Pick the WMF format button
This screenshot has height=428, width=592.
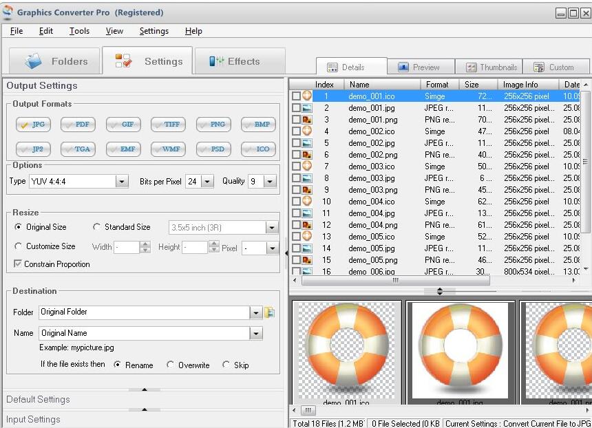[168, 149]
